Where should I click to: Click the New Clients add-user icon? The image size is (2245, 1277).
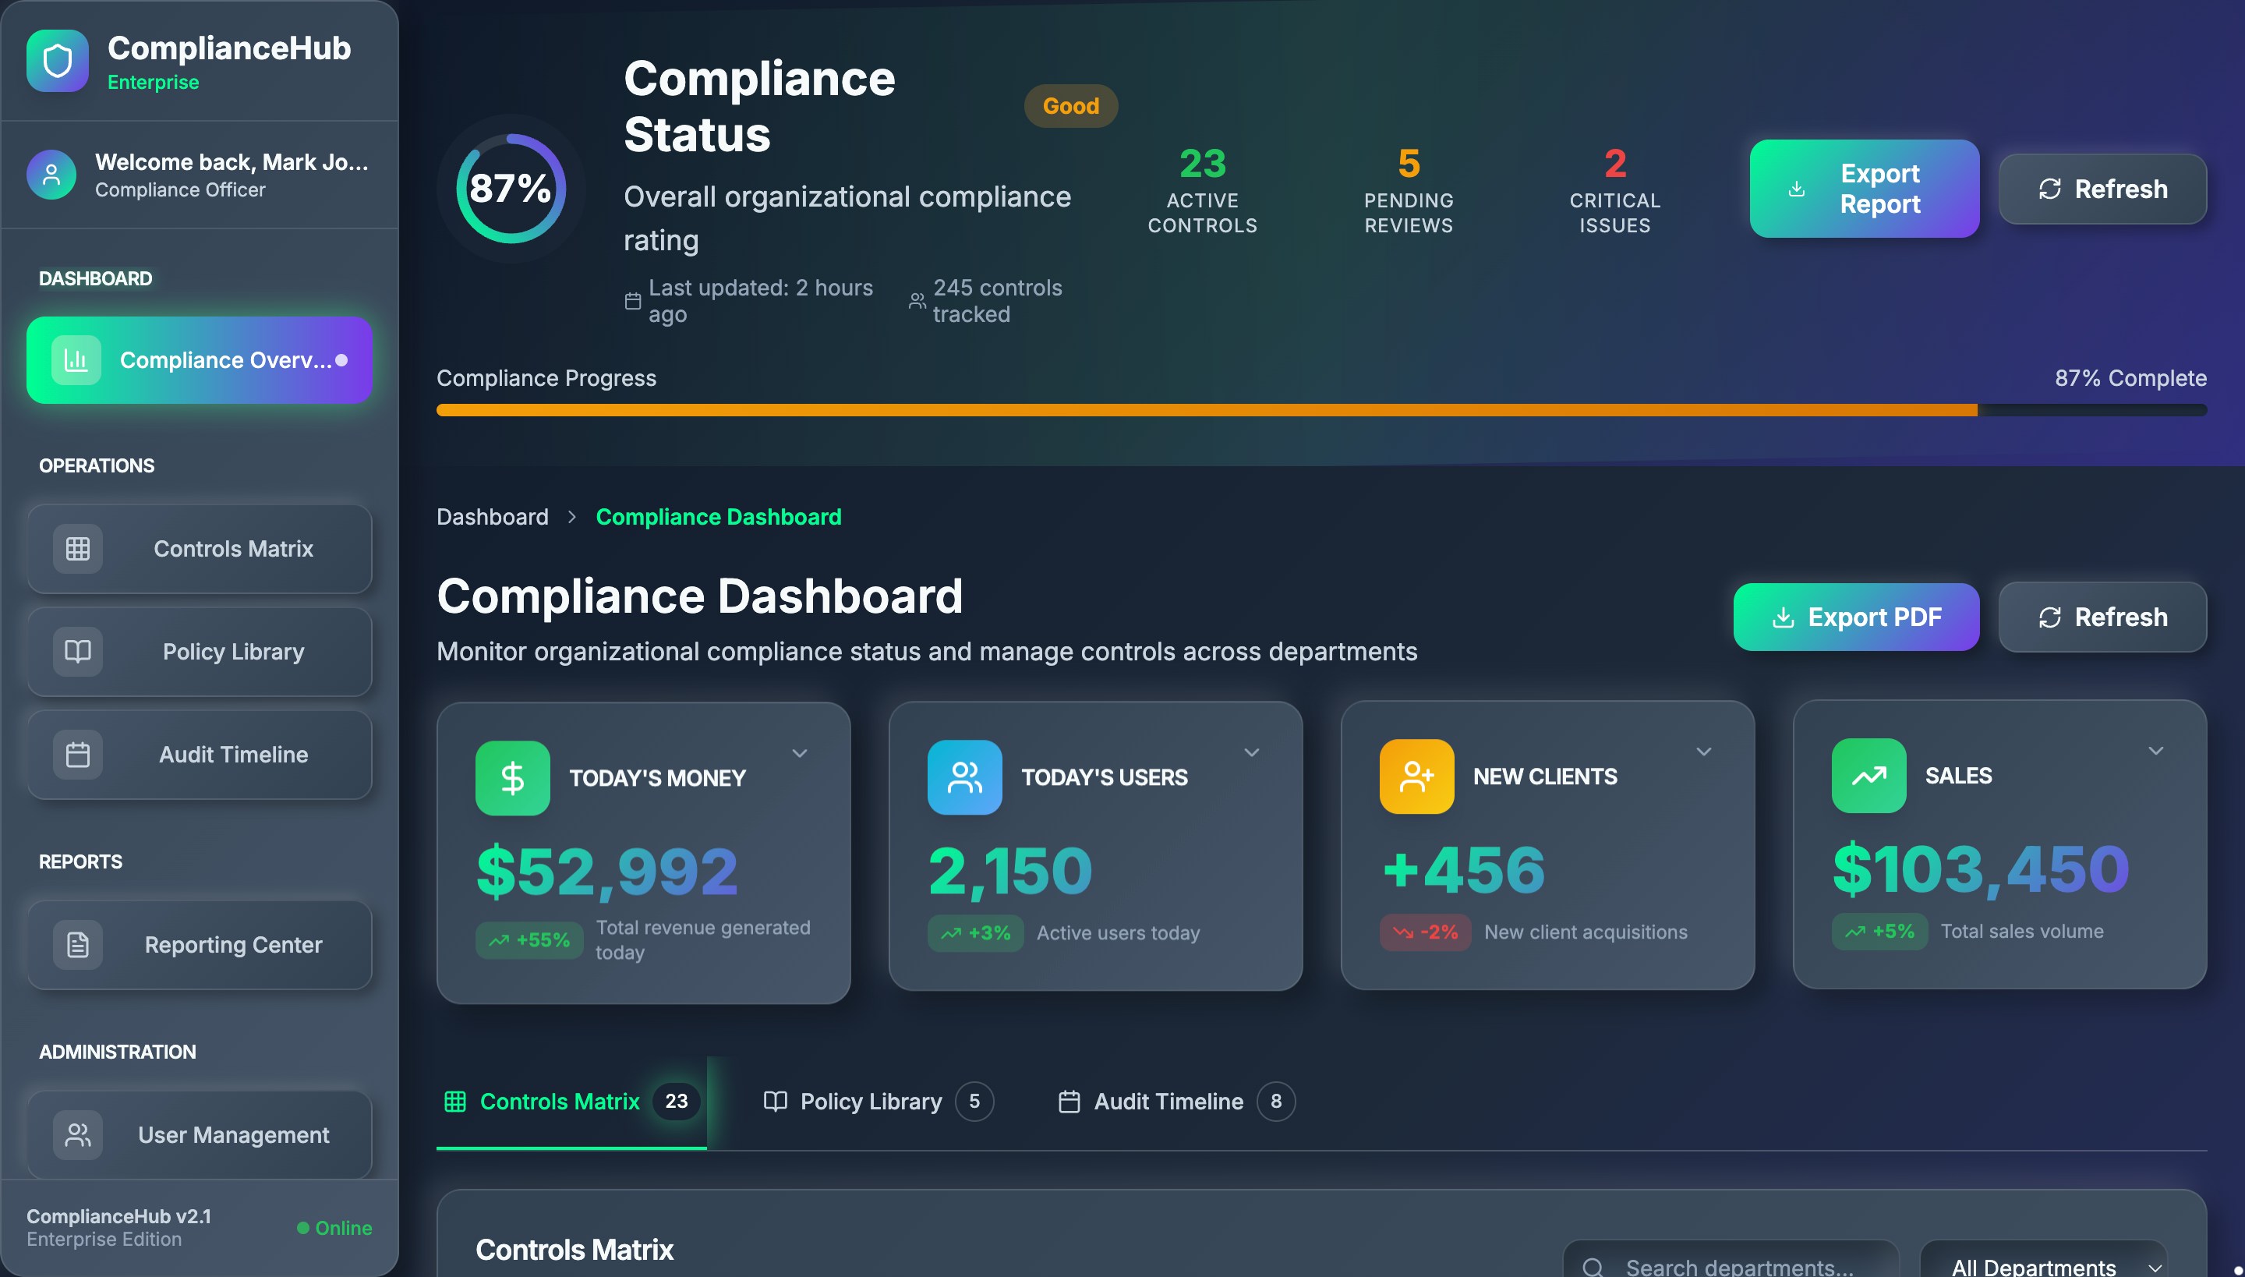pos(1416,776)
